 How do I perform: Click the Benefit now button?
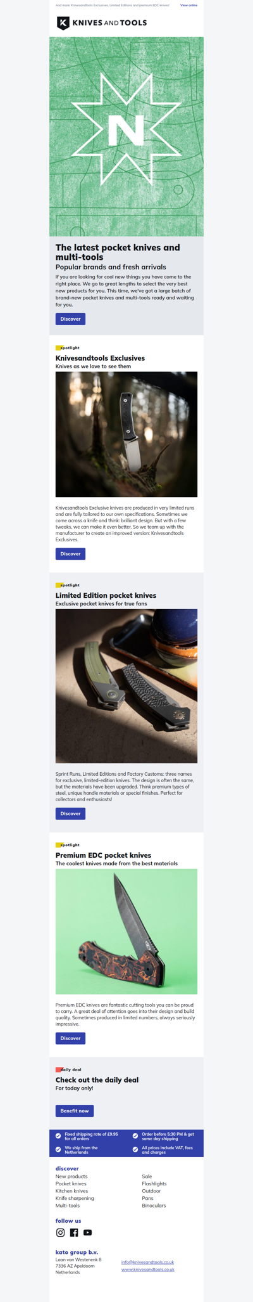point(75,1111)
